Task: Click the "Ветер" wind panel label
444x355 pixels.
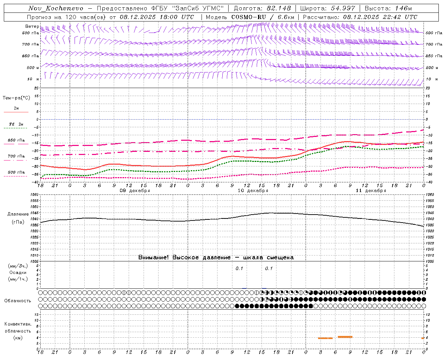Action: (x=32, y=26)
